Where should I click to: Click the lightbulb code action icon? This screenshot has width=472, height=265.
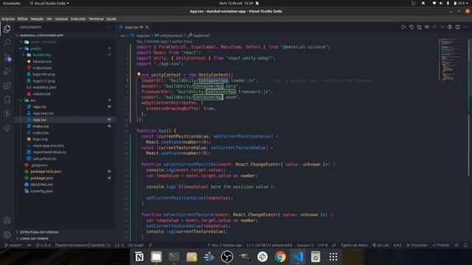pyautogui.click(x=139, y=74)
